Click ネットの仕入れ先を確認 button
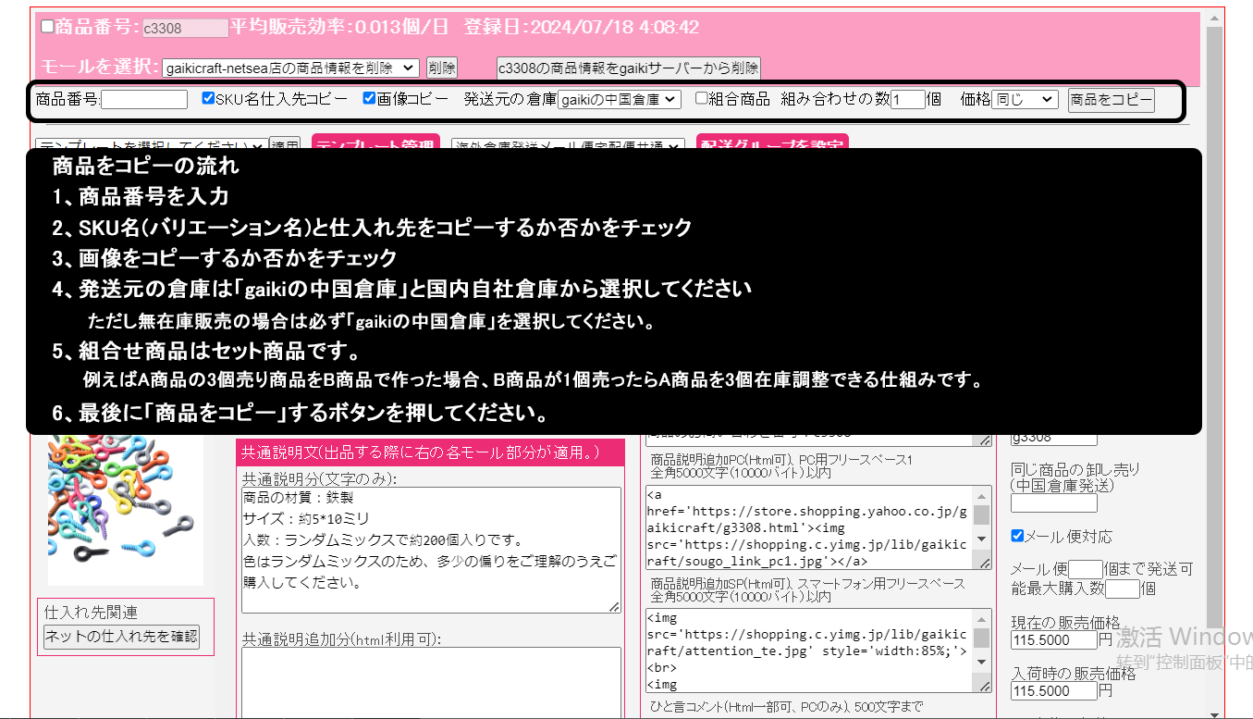This screenshot has height=719, width=1253. 121,637
